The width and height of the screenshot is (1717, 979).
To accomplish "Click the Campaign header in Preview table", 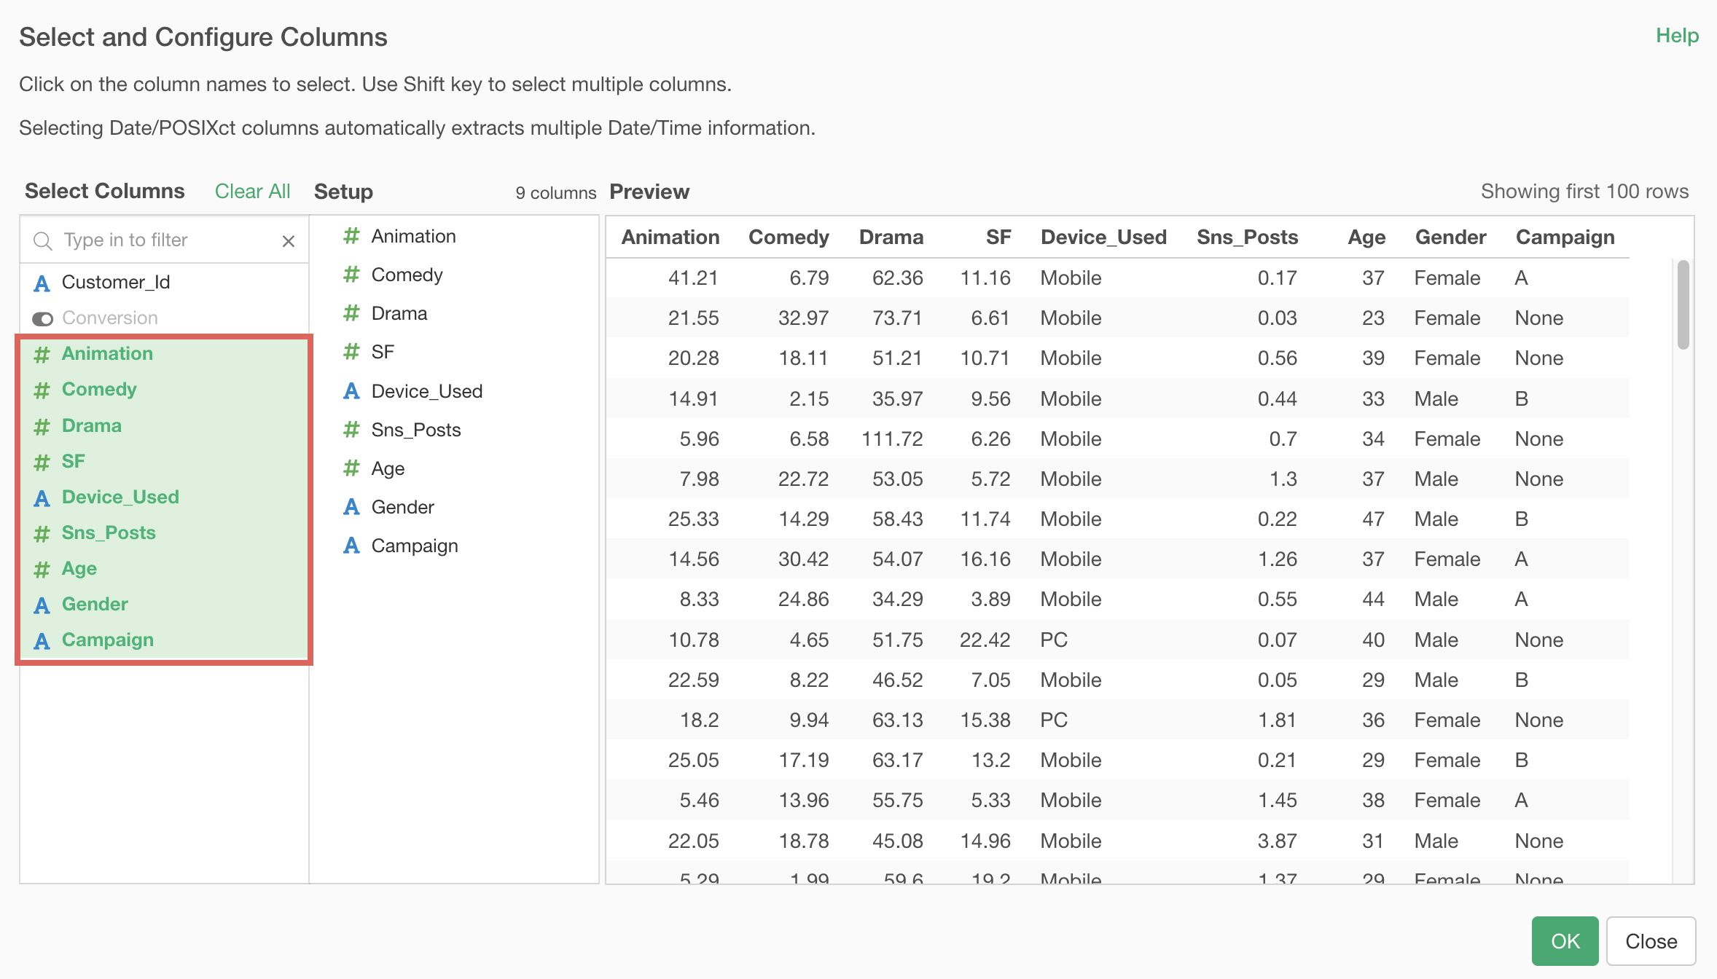I will coord(1565,237).
